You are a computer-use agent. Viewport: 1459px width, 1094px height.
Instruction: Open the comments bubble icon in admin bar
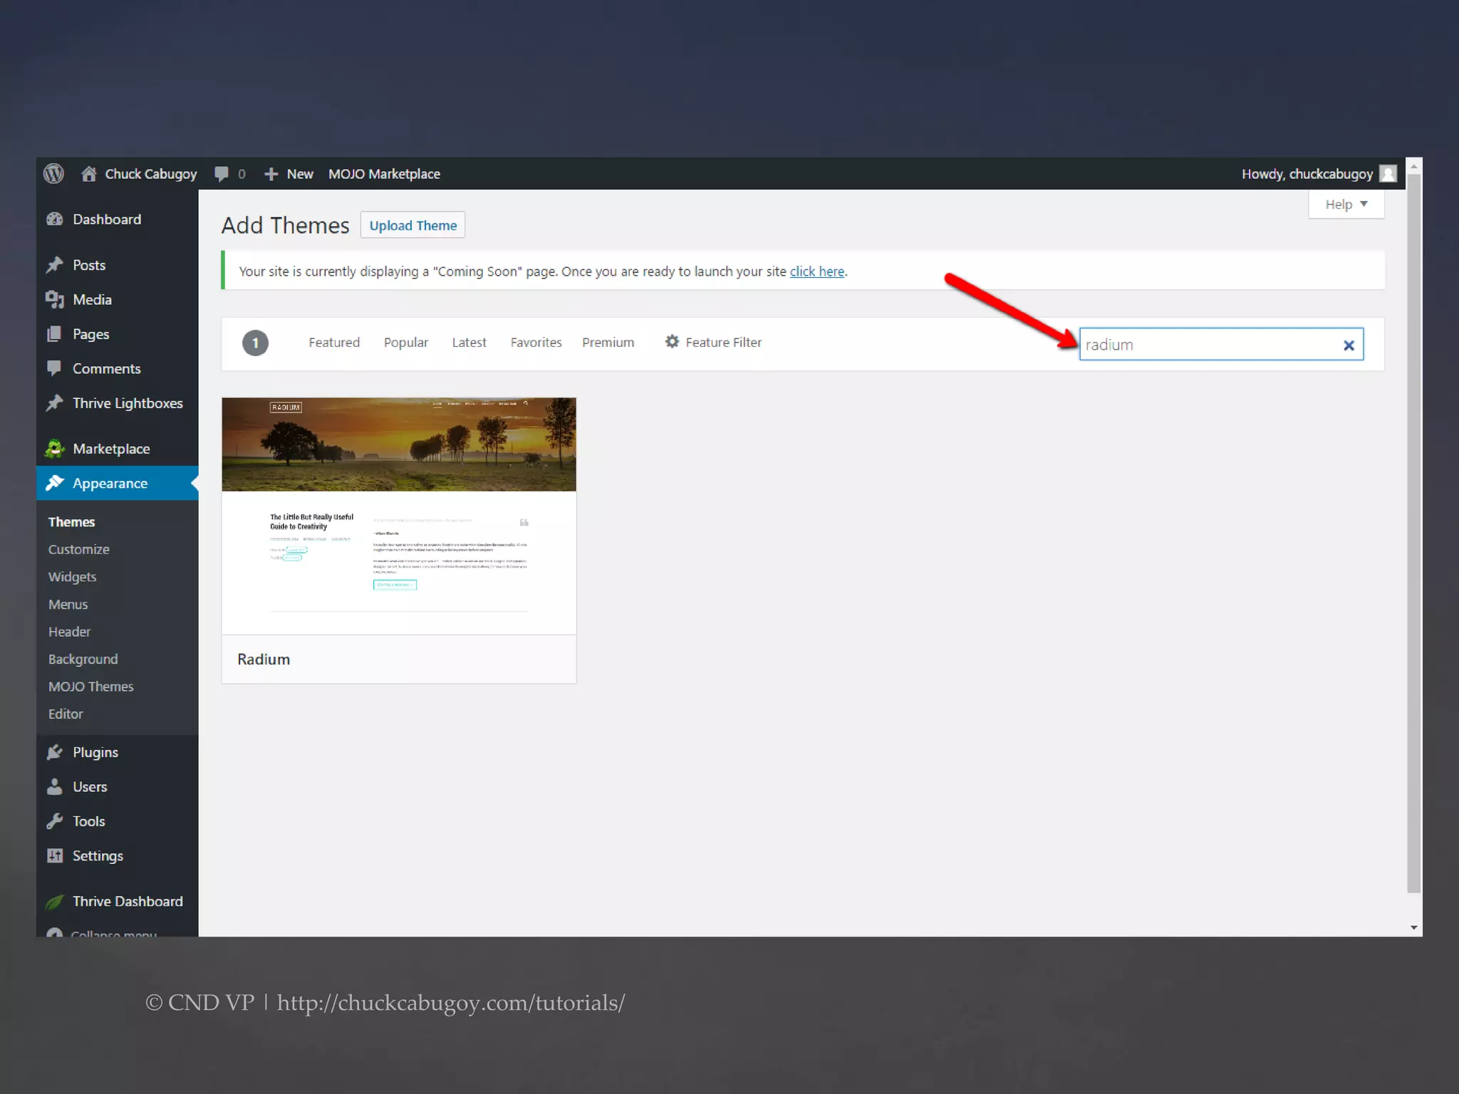click(222, 174)
